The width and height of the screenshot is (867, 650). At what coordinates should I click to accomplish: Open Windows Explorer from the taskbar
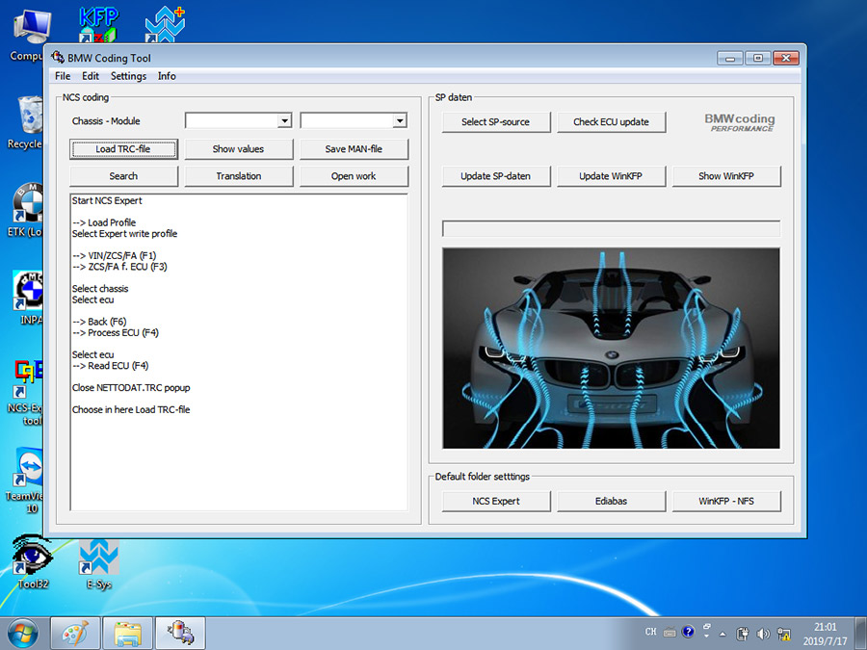[127, 634]
